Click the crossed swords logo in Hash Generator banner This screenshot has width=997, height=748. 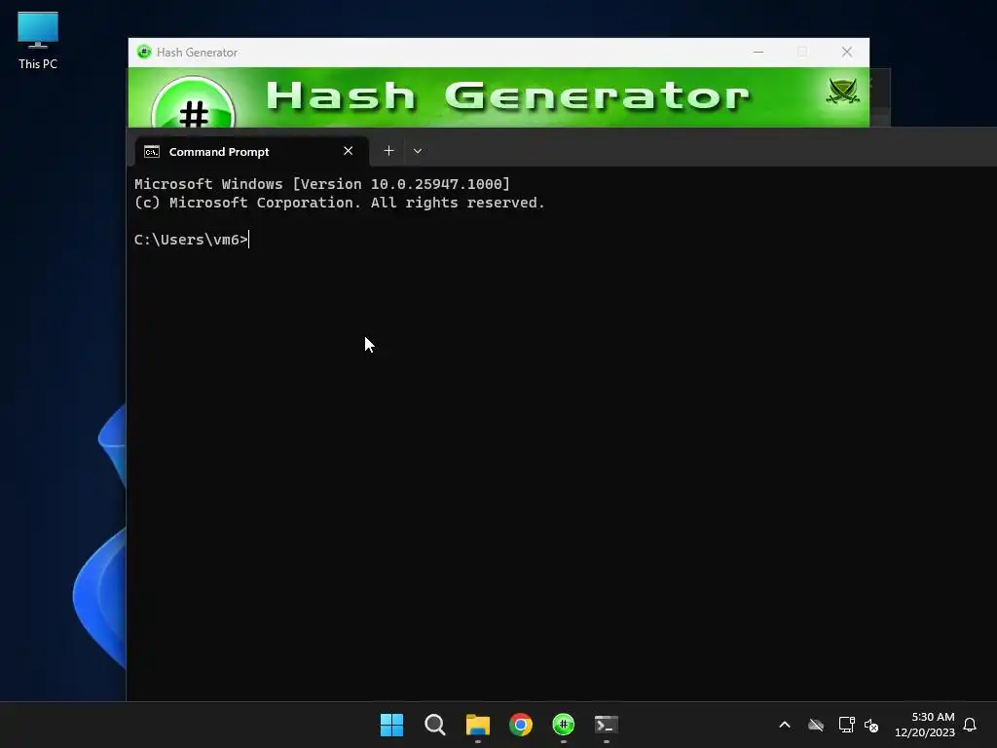(842, 91)
